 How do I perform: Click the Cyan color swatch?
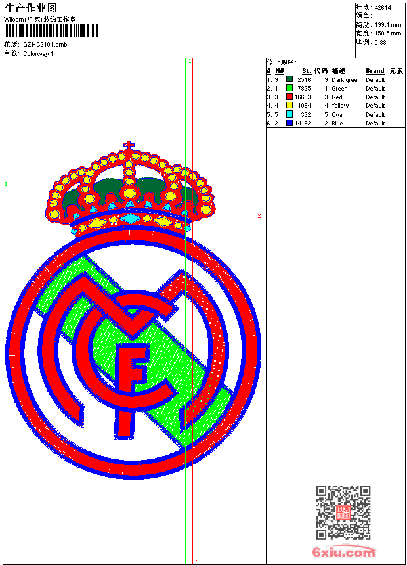click(x=289, y=114)
